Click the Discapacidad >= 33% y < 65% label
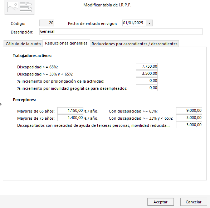 pyautogui.click(x=45, y=74)
